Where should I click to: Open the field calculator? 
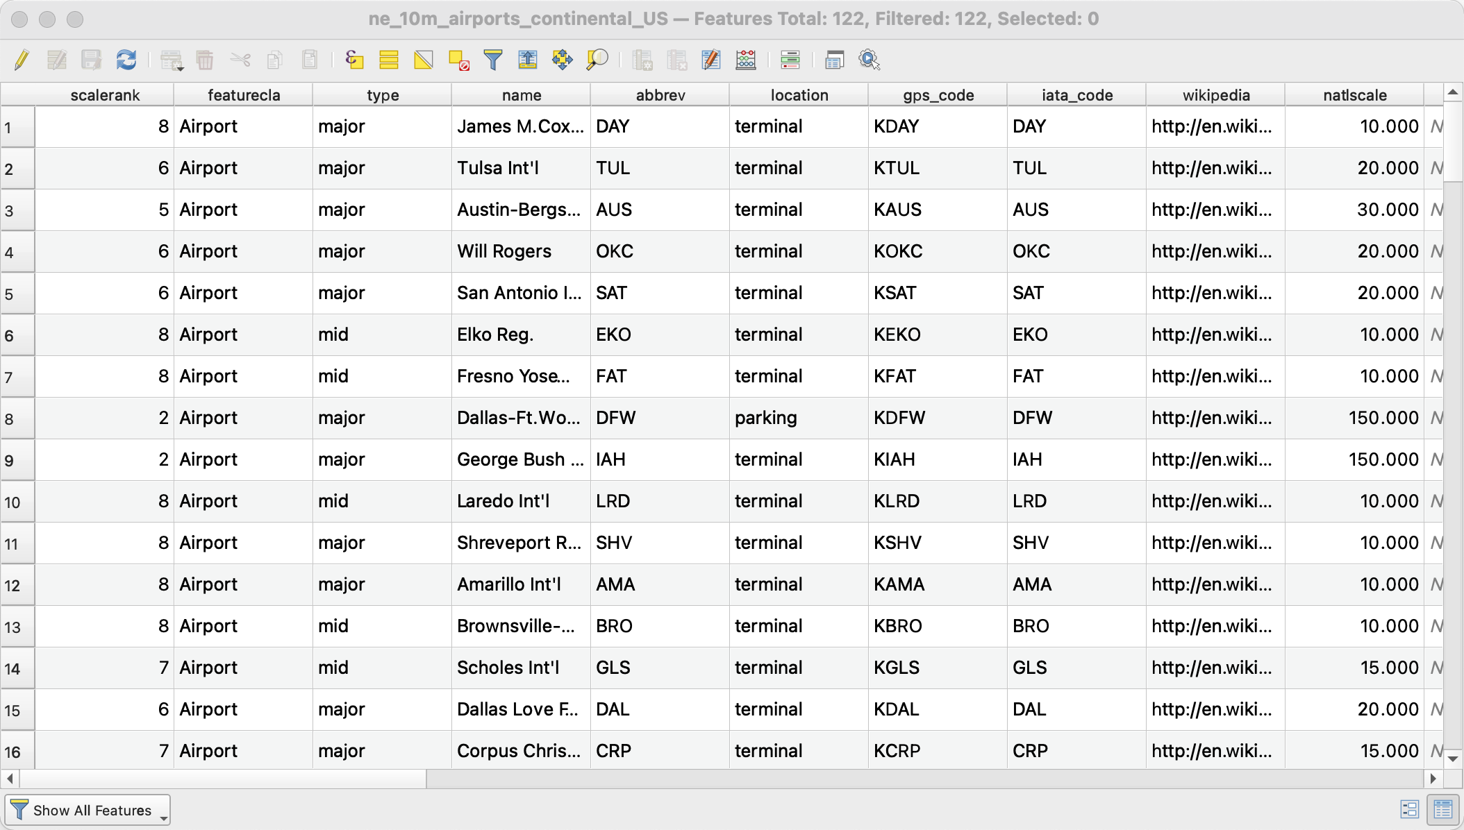[746, 60]
